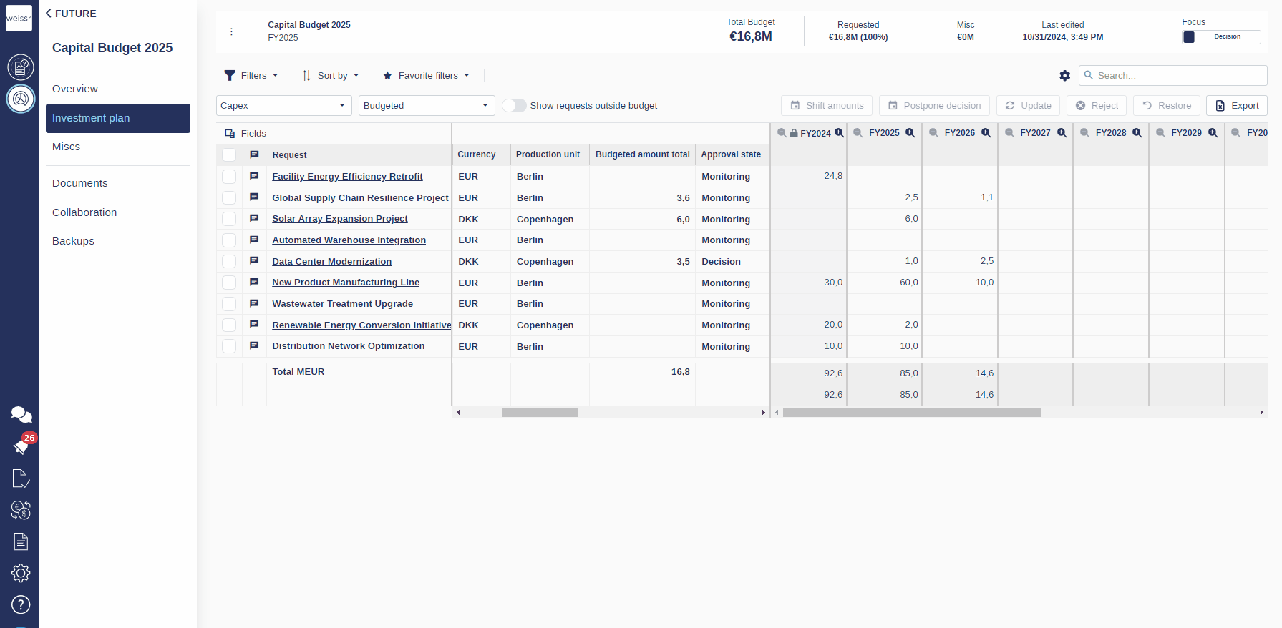
Task: Zoom in on the FY2025 column
Action: coord(910,133)
